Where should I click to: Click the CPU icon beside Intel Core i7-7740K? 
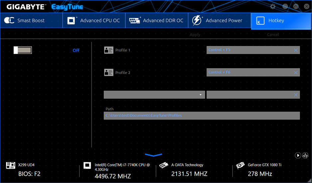pos(87,165)
